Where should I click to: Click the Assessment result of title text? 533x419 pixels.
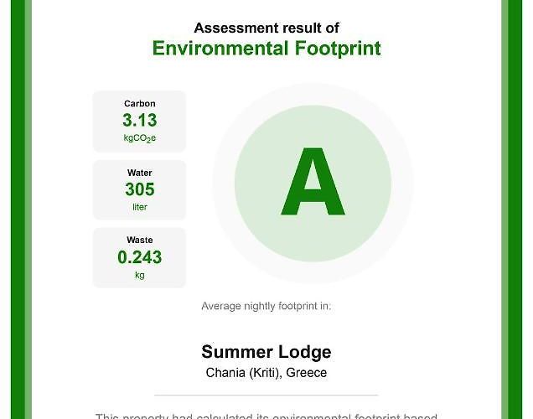pyautogui.click(x=266, y=28)
